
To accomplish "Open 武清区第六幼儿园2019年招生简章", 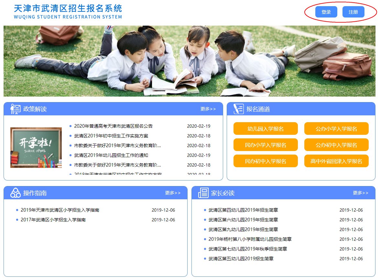I will [243, 220].
